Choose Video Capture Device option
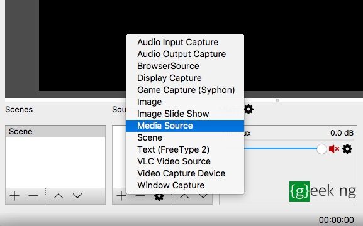This screenshot has height=226, width=363. click(x=185, y=173)
